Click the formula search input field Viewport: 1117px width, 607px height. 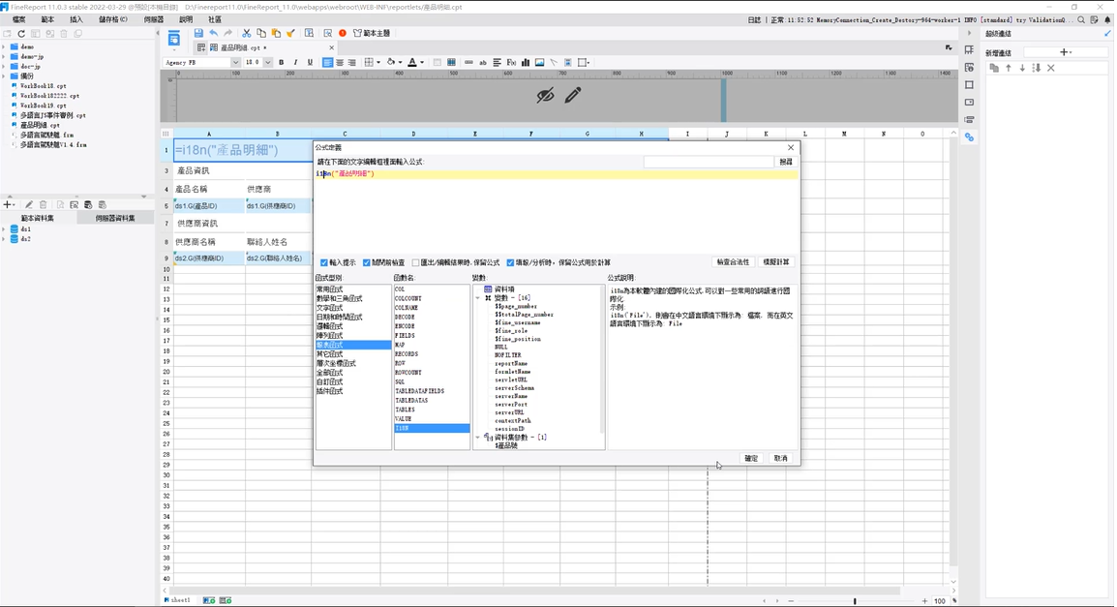[709, 163]
